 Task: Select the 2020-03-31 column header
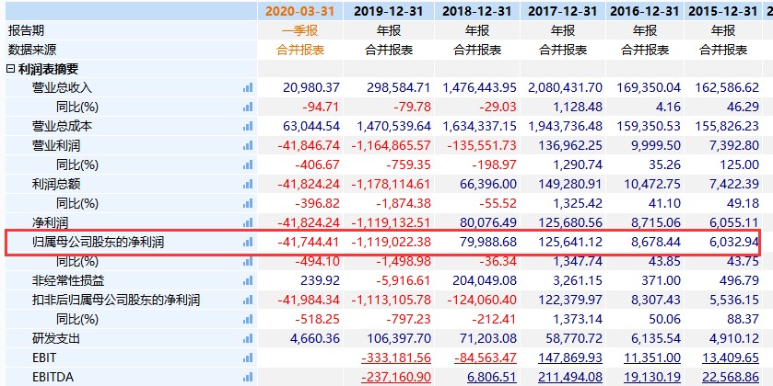(300, 11)
